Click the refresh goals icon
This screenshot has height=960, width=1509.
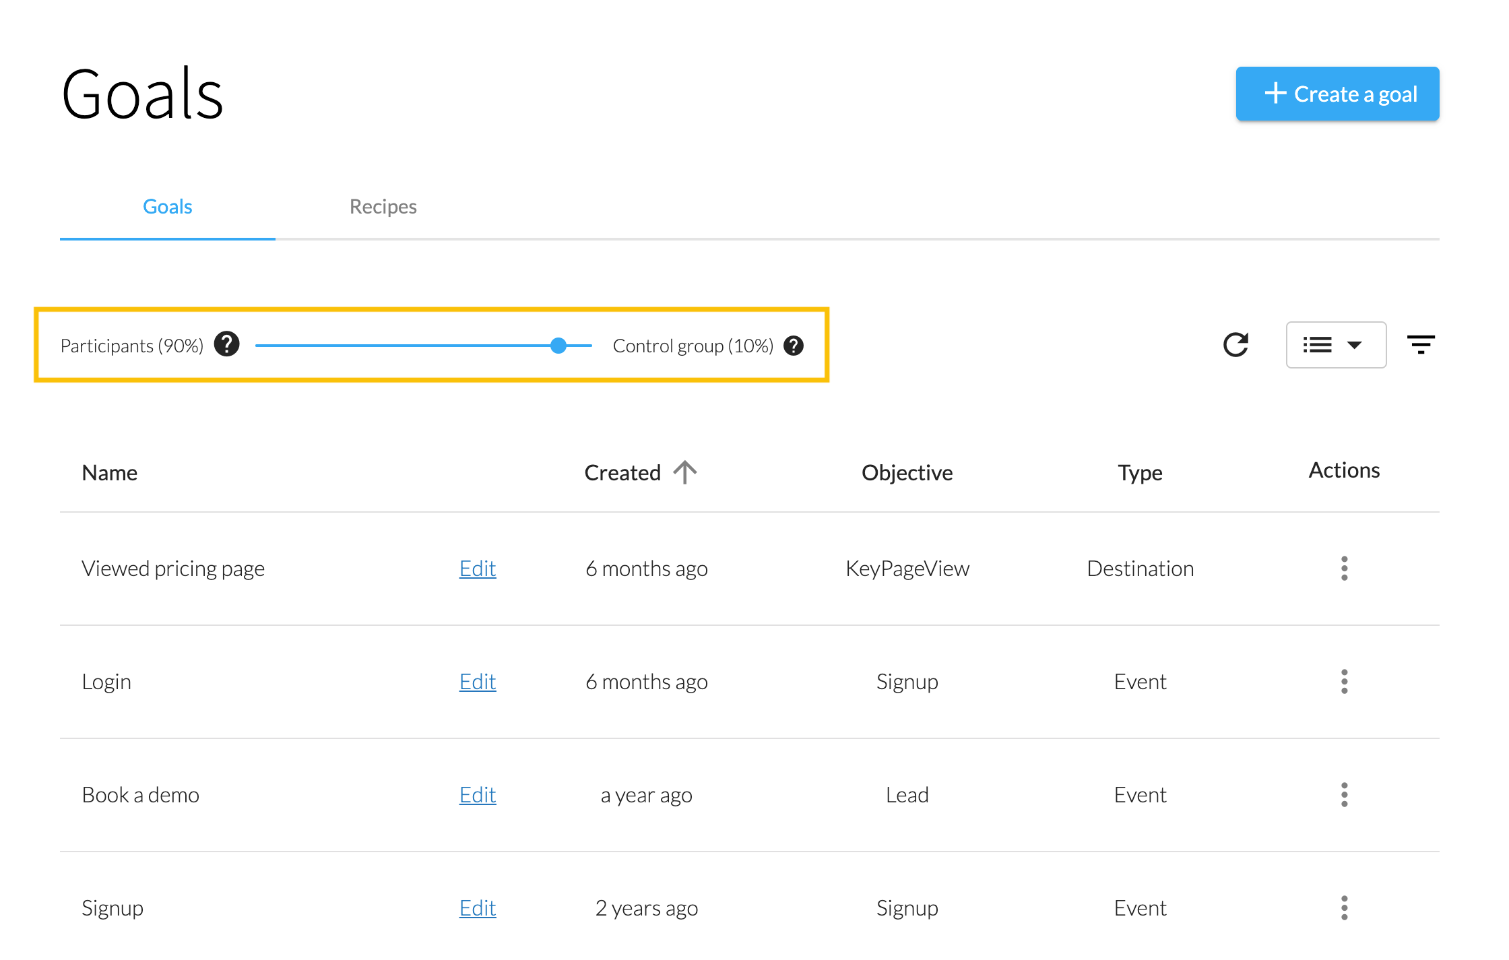pos(1235,345)
